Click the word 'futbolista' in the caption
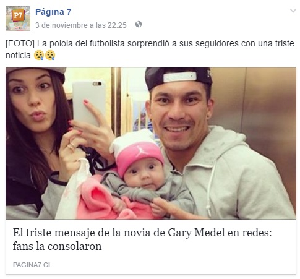 107,44
